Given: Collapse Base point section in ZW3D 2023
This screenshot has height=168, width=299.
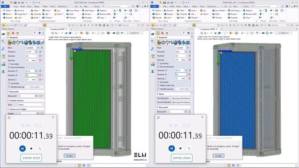Looking at the screenshot, I should pos(8,91).
